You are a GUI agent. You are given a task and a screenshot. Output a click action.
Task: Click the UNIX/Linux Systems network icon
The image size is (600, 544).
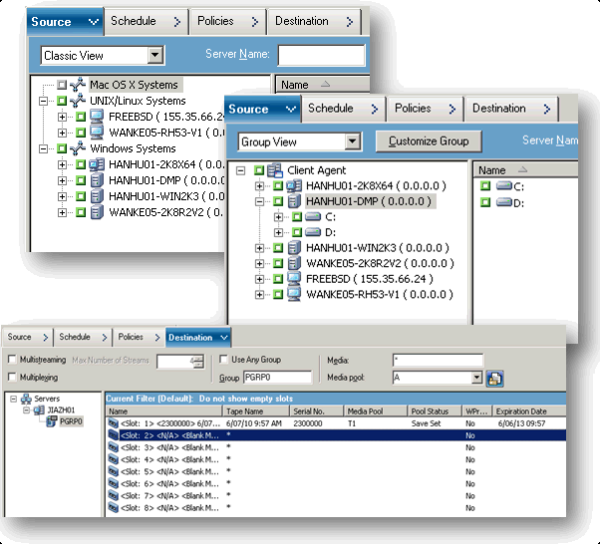78,101
